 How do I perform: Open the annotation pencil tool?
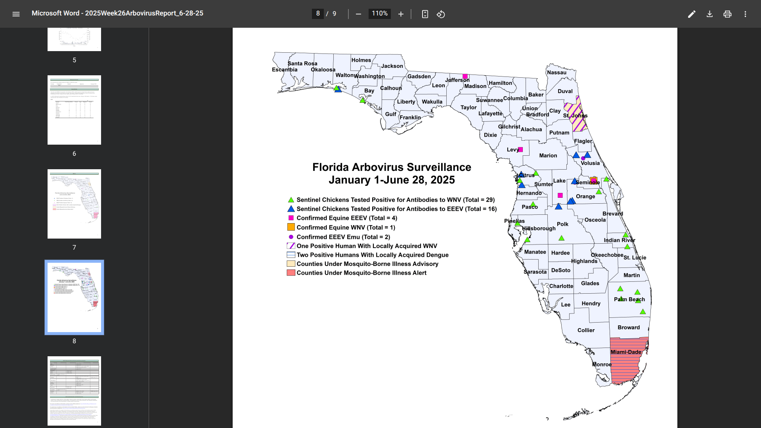pyautogui.click(x=692, y=14)
